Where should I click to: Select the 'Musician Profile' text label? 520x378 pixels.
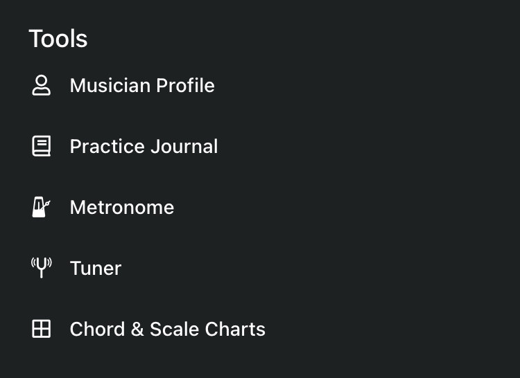pos(142,85)
